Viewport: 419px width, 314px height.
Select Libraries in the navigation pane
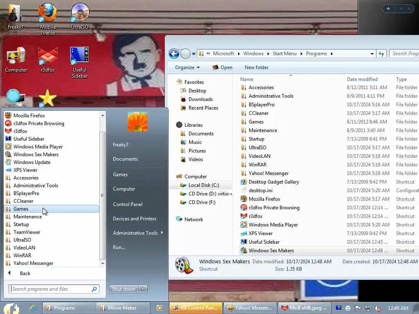click(193, 125)
